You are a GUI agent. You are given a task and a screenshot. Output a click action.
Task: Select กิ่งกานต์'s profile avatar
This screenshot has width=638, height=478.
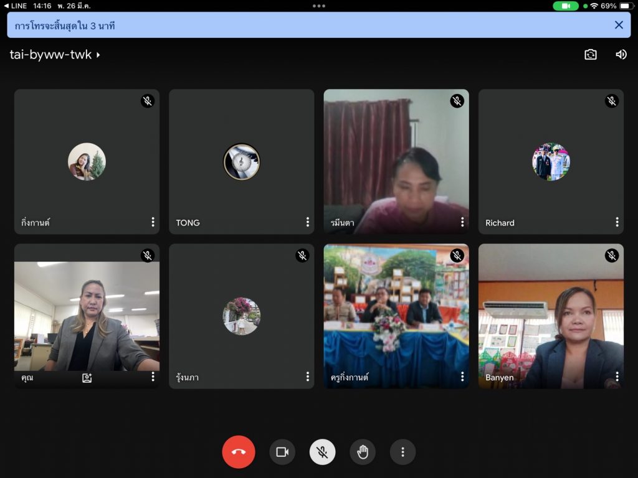[87, 161]
